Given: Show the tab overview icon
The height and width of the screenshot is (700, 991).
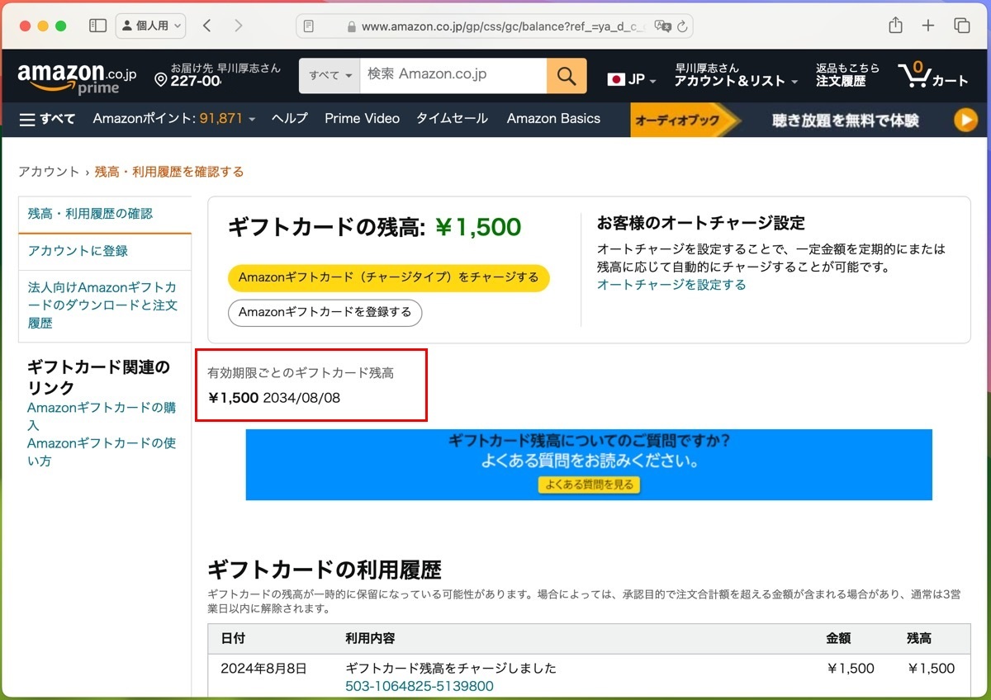Looking at the screenshot, I should (962, 26).
